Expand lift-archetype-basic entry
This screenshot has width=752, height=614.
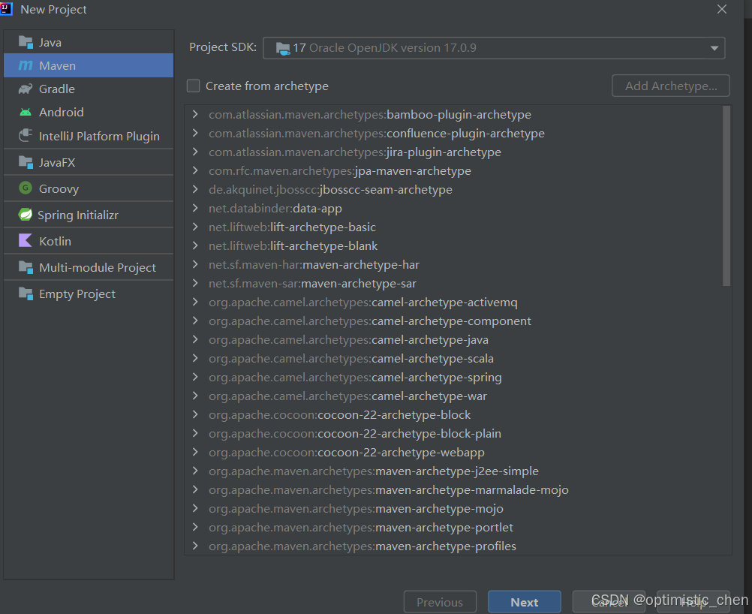tap(195, 227)
